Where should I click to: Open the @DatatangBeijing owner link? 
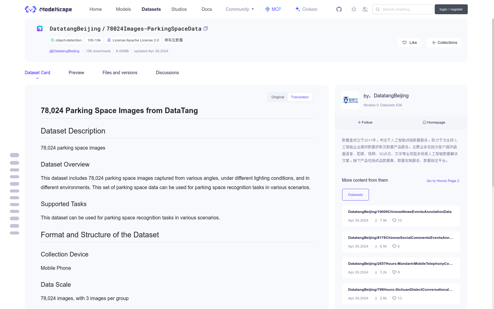(x=64, y=51)
